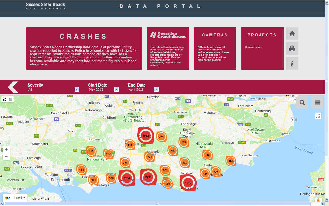
Task: Click the 921 crash cluster marker
Action: point(94,180)
